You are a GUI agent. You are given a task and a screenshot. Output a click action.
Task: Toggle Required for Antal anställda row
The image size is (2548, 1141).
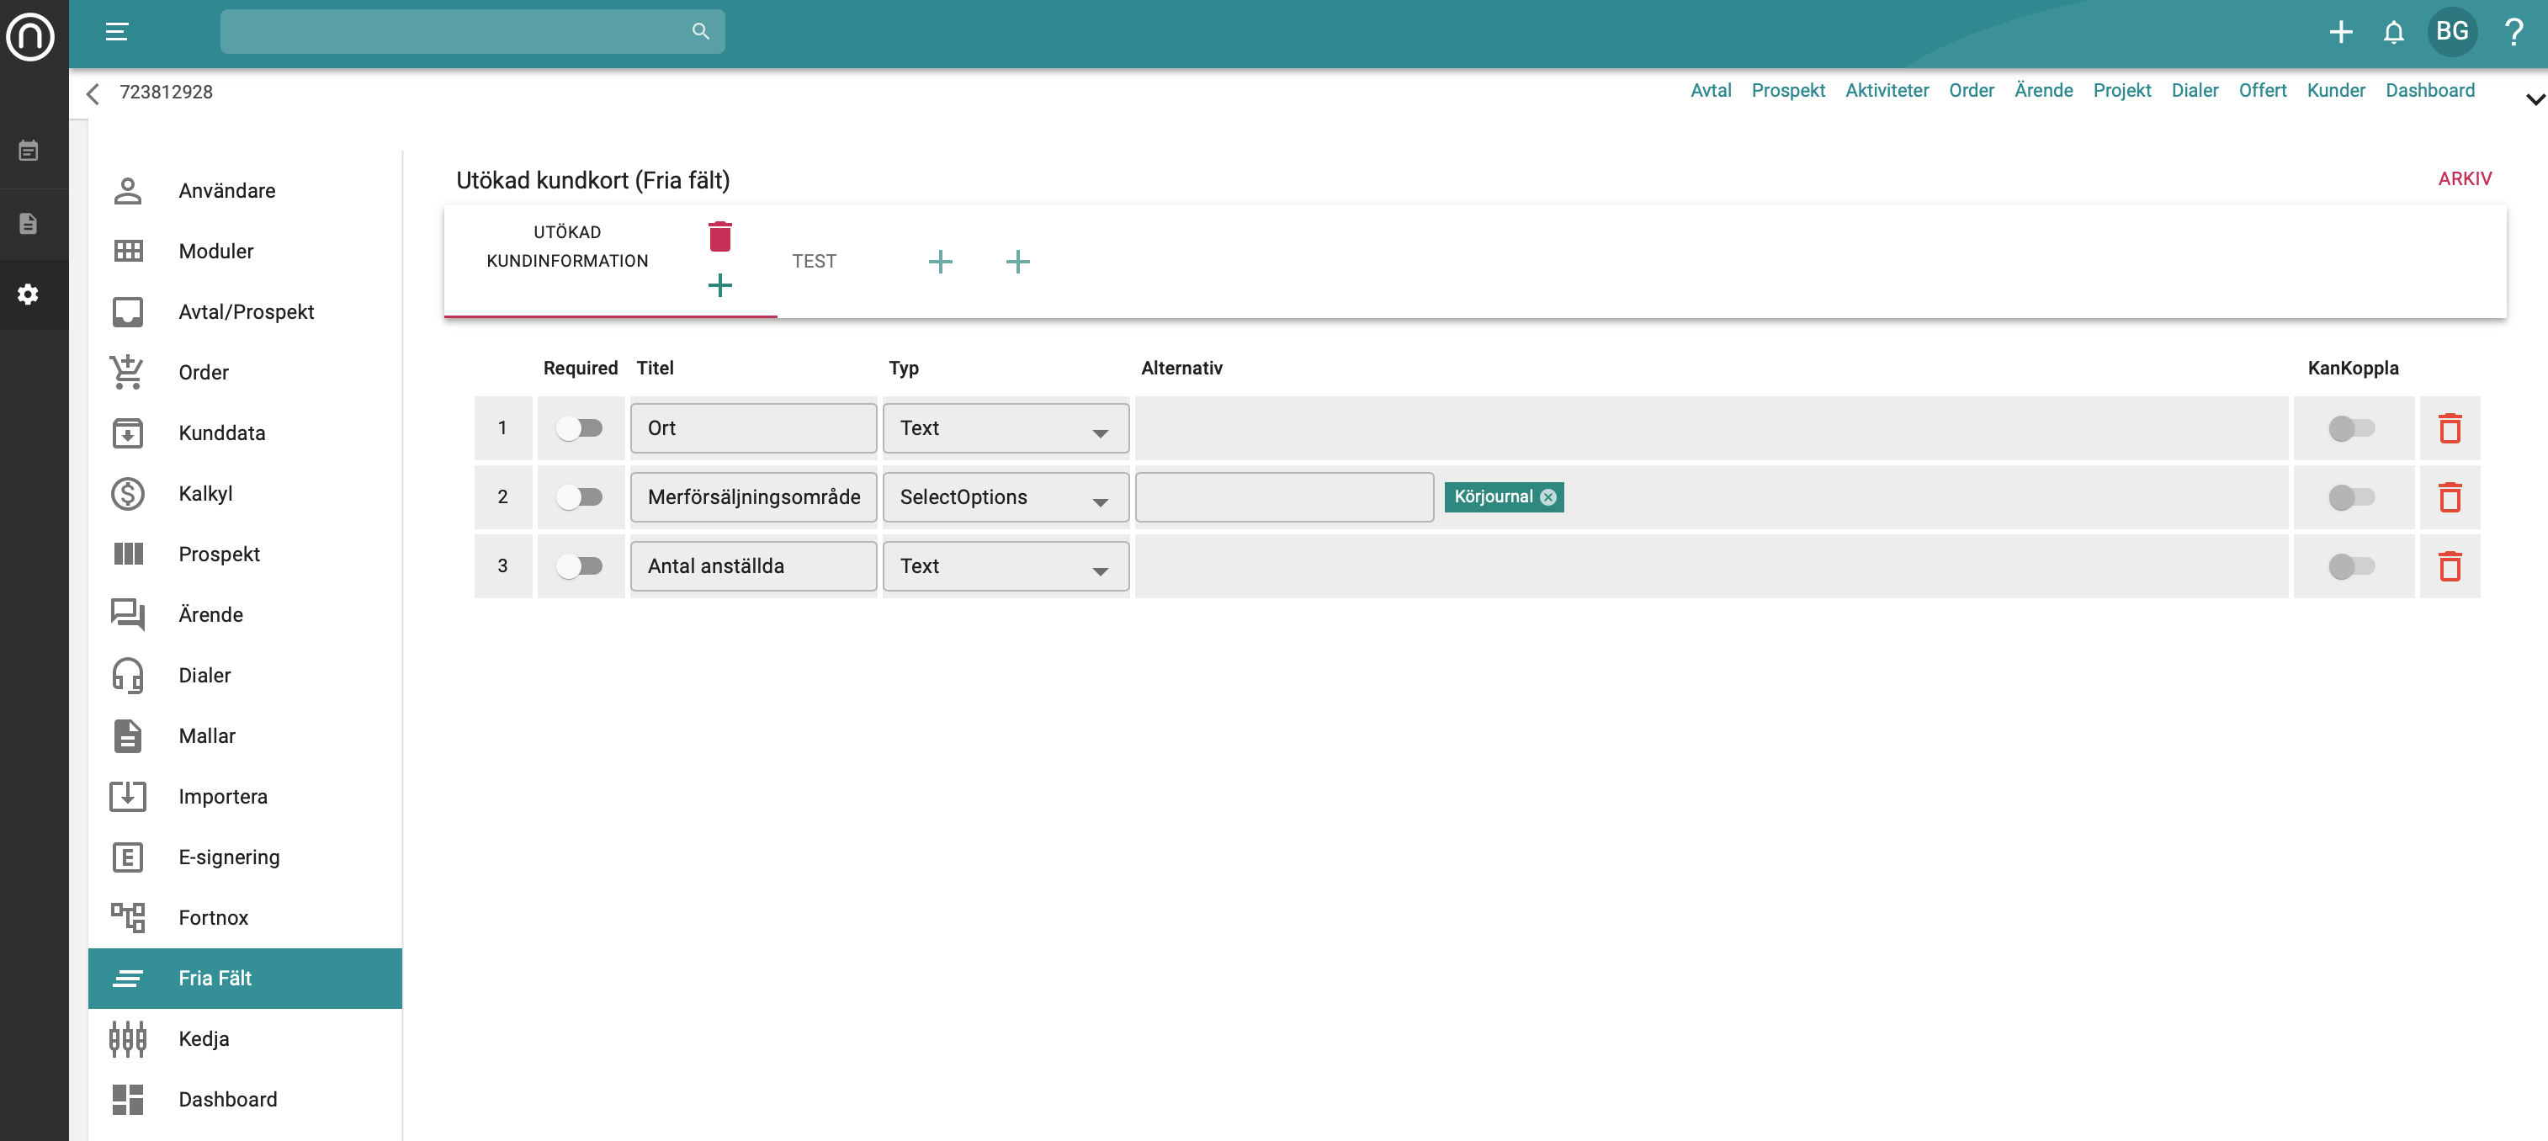pos(579,566)
